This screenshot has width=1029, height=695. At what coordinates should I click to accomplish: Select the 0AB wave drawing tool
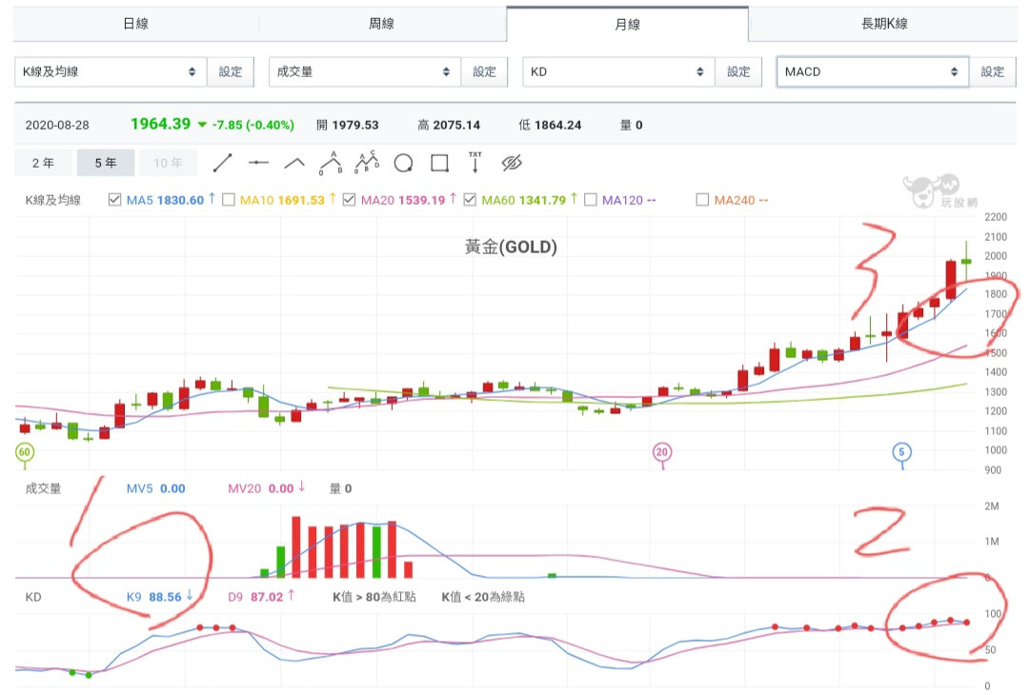pyautogui.click(x=331, y=163)
